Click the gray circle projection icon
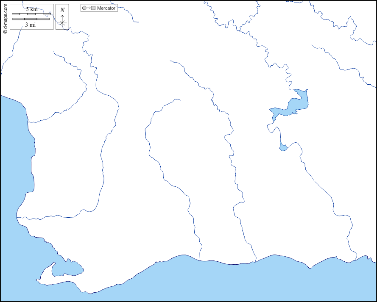377x302 pixels. (84, 8)
